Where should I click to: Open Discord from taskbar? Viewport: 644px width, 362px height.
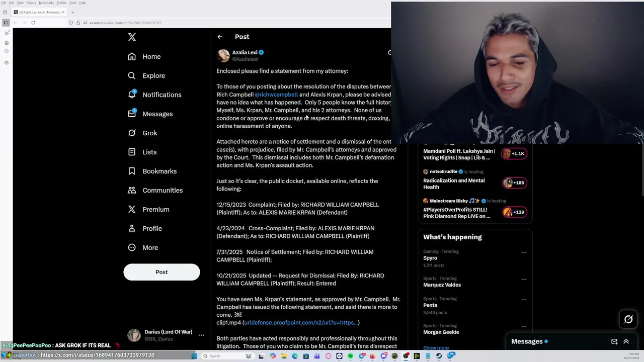[x=384, y=356]
